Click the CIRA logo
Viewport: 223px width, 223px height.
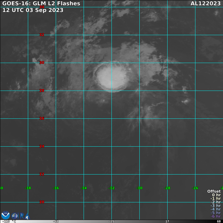coord(21,216)
